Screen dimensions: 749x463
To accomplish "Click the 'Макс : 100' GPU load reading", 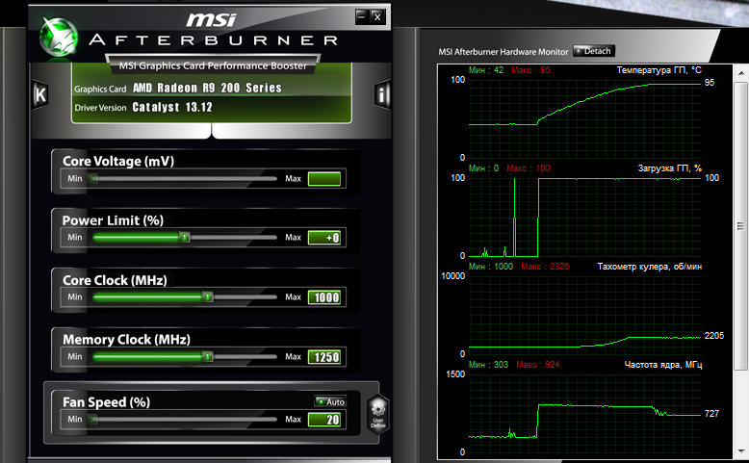I will (x=528, y=168).
